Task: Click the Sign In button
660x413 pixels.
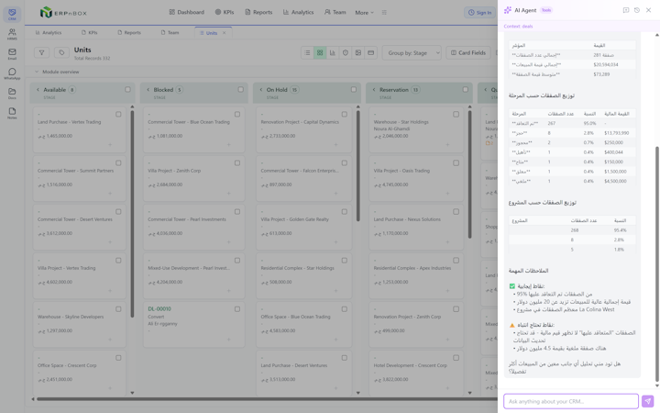Action: coord(479,13)
